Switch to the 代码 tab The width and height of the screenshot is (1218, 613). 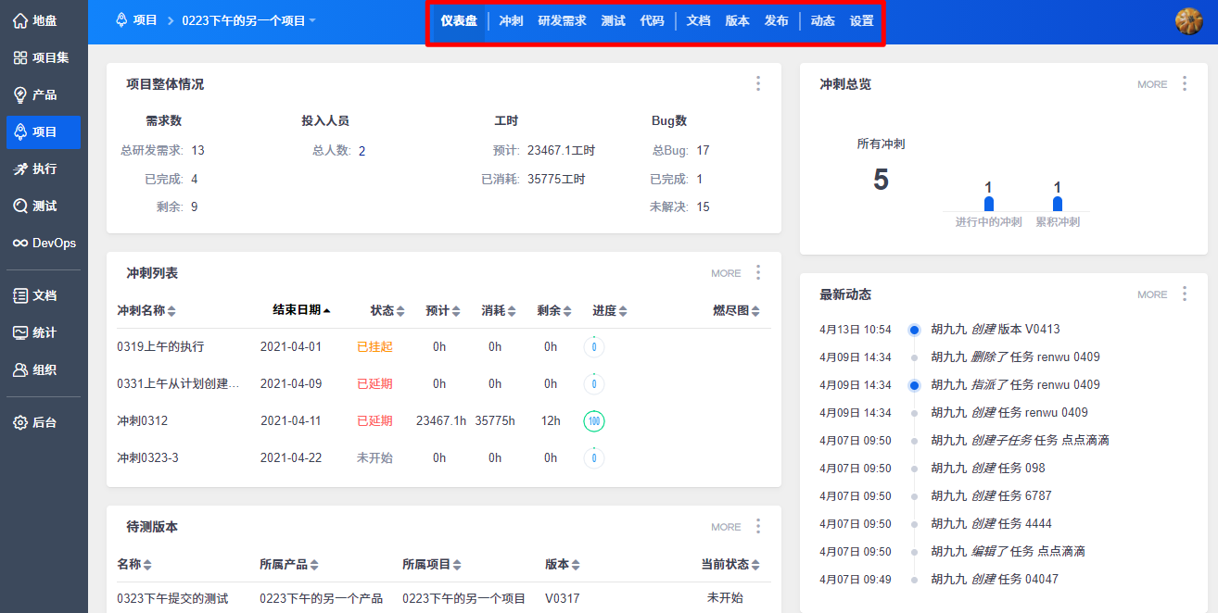[x=652, y=20]
